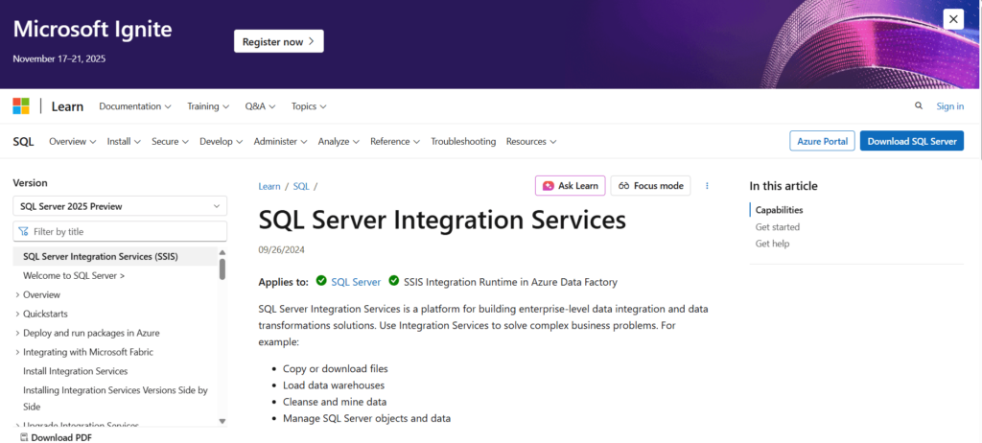Open the Ask Learn assistant
982x443 pixels.
(x=570, y=186)
